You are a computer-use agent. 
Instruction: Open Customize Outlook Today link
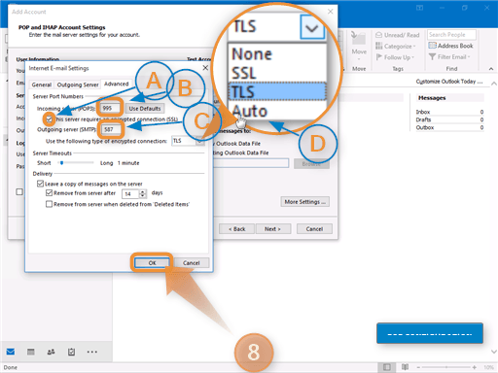[449, 82]
